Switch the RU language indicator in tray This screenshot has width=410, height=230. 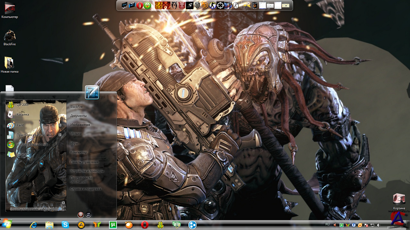tap(328, 224)
